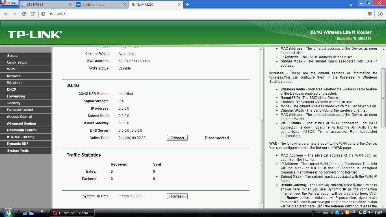
Task: Click the Refresh button
Action: [177, 196]
